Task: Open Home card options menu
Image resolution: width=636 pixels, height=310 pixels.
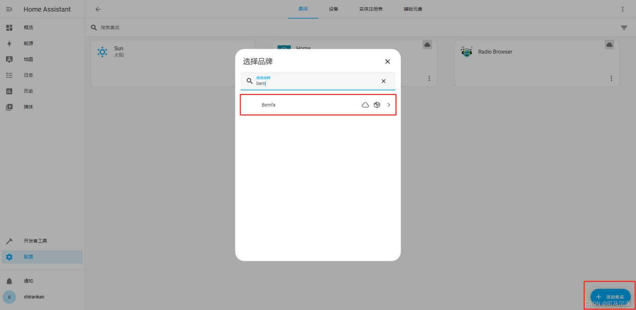Action: pyautogui.click(x=429, y=78)
